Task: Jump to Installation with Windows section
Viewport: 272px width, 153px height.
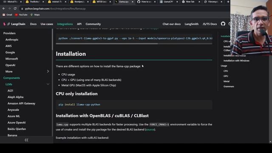Action: (236, 61)
